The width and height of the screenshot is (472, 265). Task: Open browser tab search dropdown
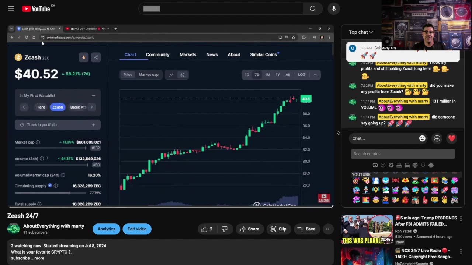(x=11, y=29)
